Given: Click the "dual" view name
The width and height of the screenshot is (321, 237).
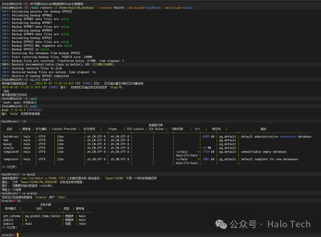Looking at the screenshot, I should pyautogui.click(x=29, y=224).
